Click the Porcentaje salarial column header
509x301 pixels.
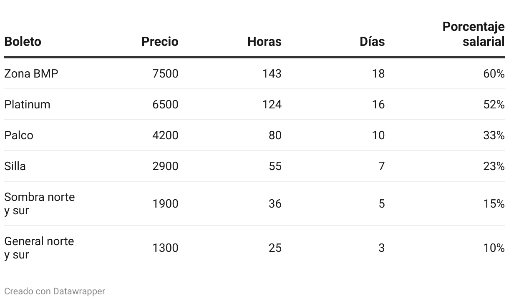(x=473, y=34)
